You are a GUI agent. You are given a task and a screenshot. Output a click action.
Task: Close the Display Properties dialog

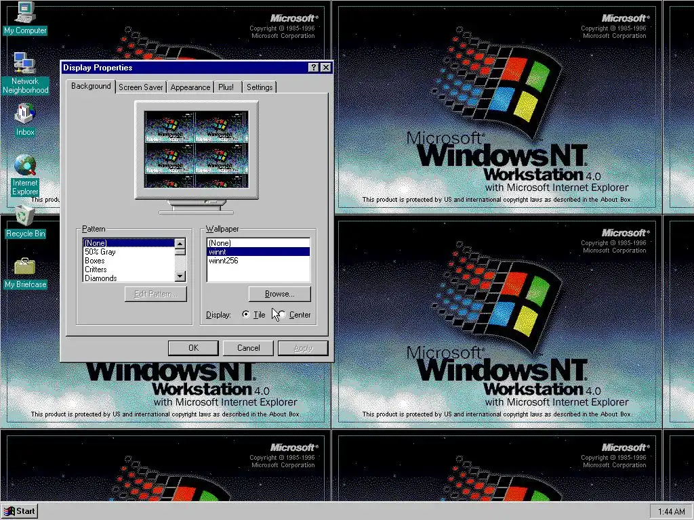[326, 67]
